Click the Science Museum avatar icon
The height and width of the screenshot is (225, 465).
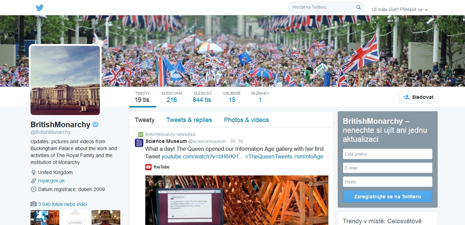click(x=139, y=142)
